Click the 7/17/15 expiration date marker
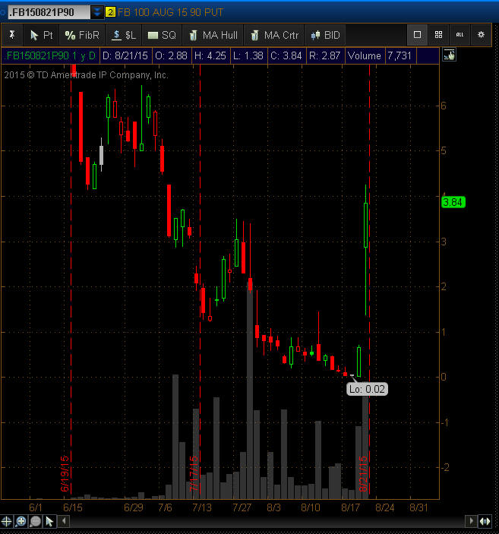This screenshot has width=499, height=534. 194,474
